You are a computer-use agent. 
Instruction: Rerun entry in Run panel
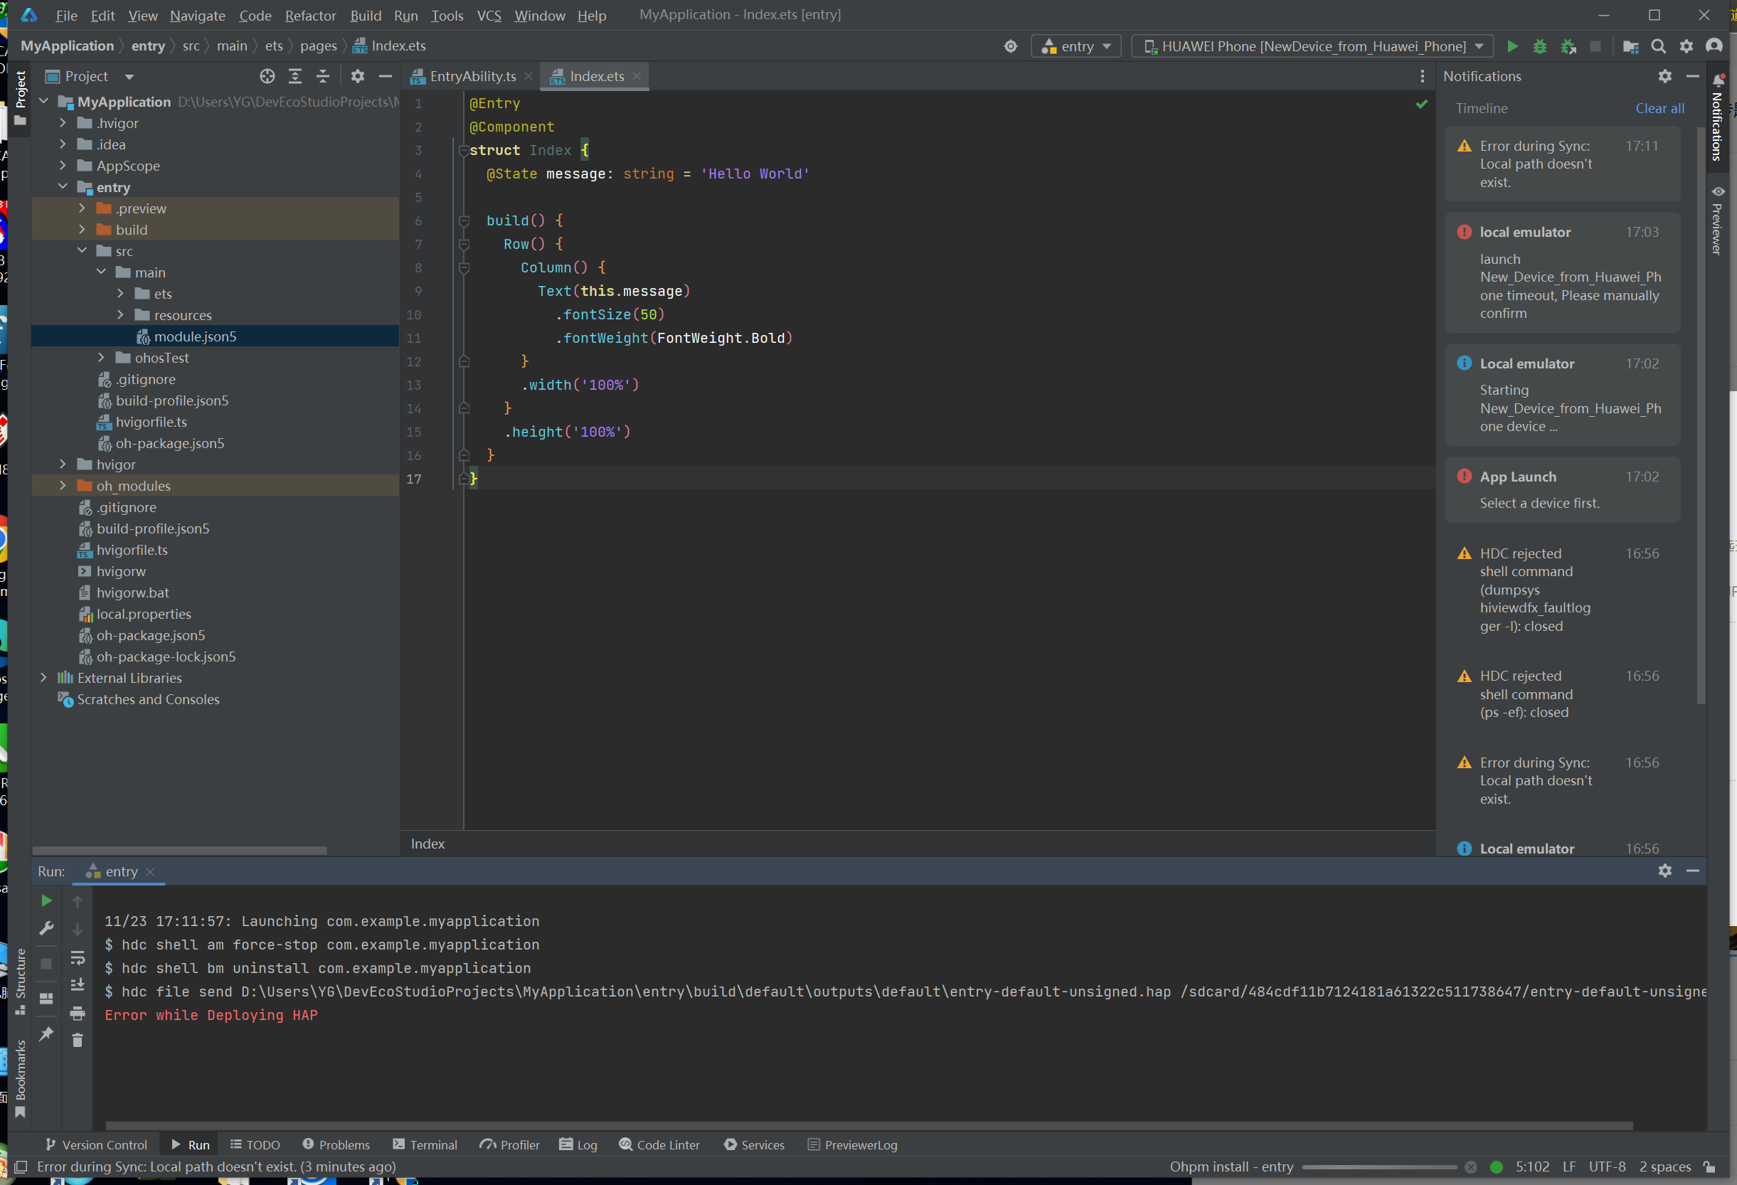46,901
